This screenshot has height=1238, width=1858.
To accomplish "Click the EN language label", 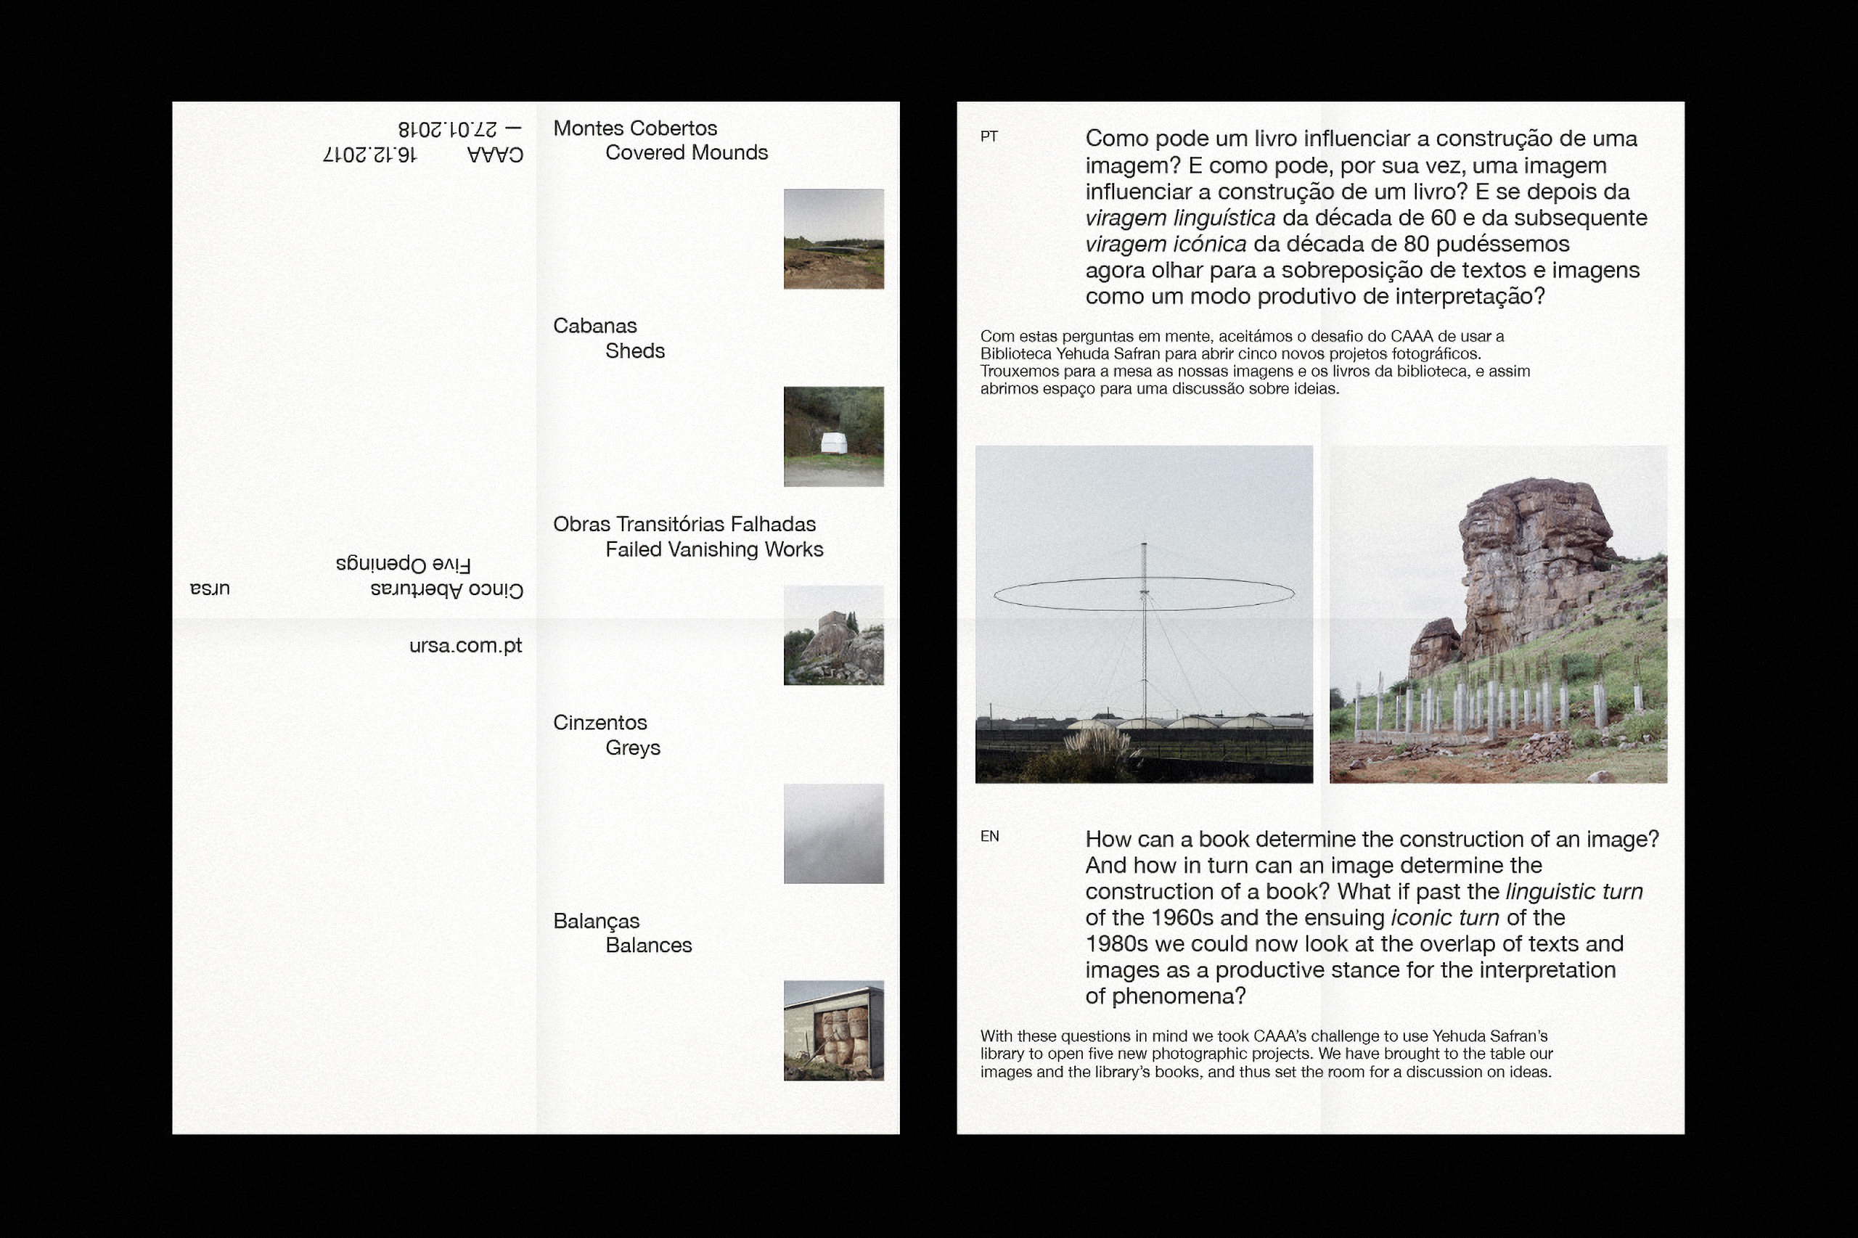I will tap(989, 836).
